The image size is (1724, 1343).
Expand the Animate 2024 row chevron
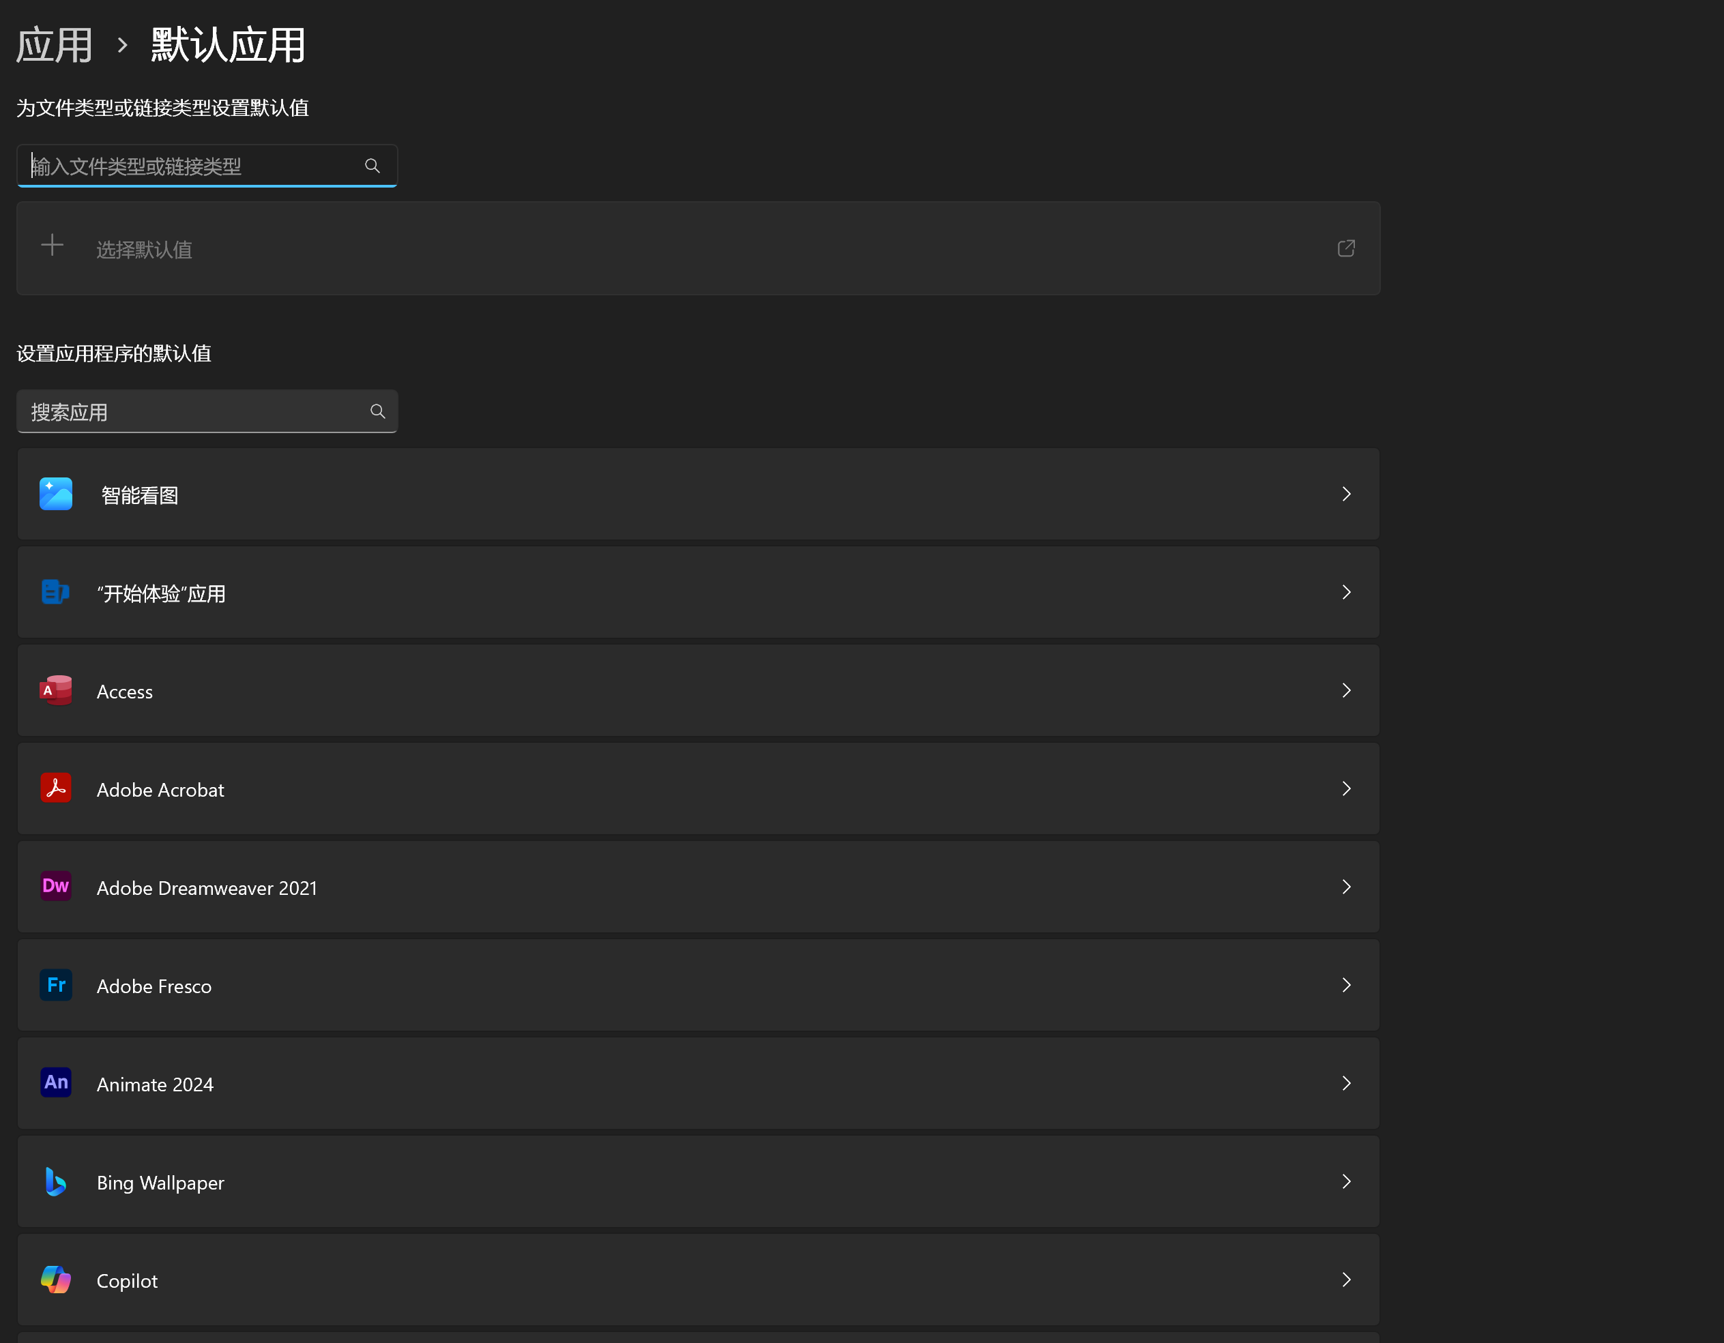[1347, 1083]
